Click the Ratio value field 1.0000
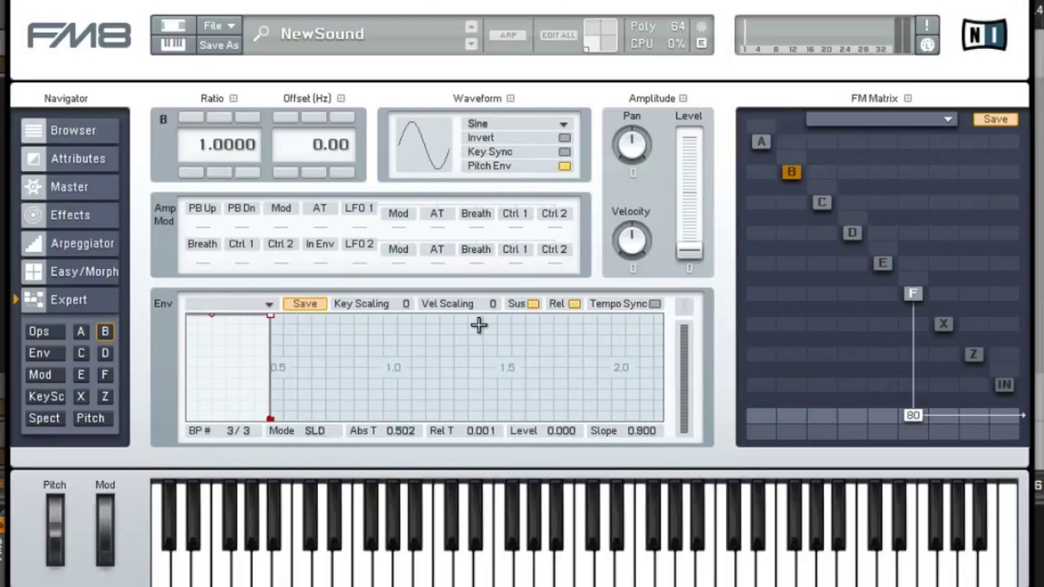The width and height of the screenshot is (1044, 587). point(220,145)
